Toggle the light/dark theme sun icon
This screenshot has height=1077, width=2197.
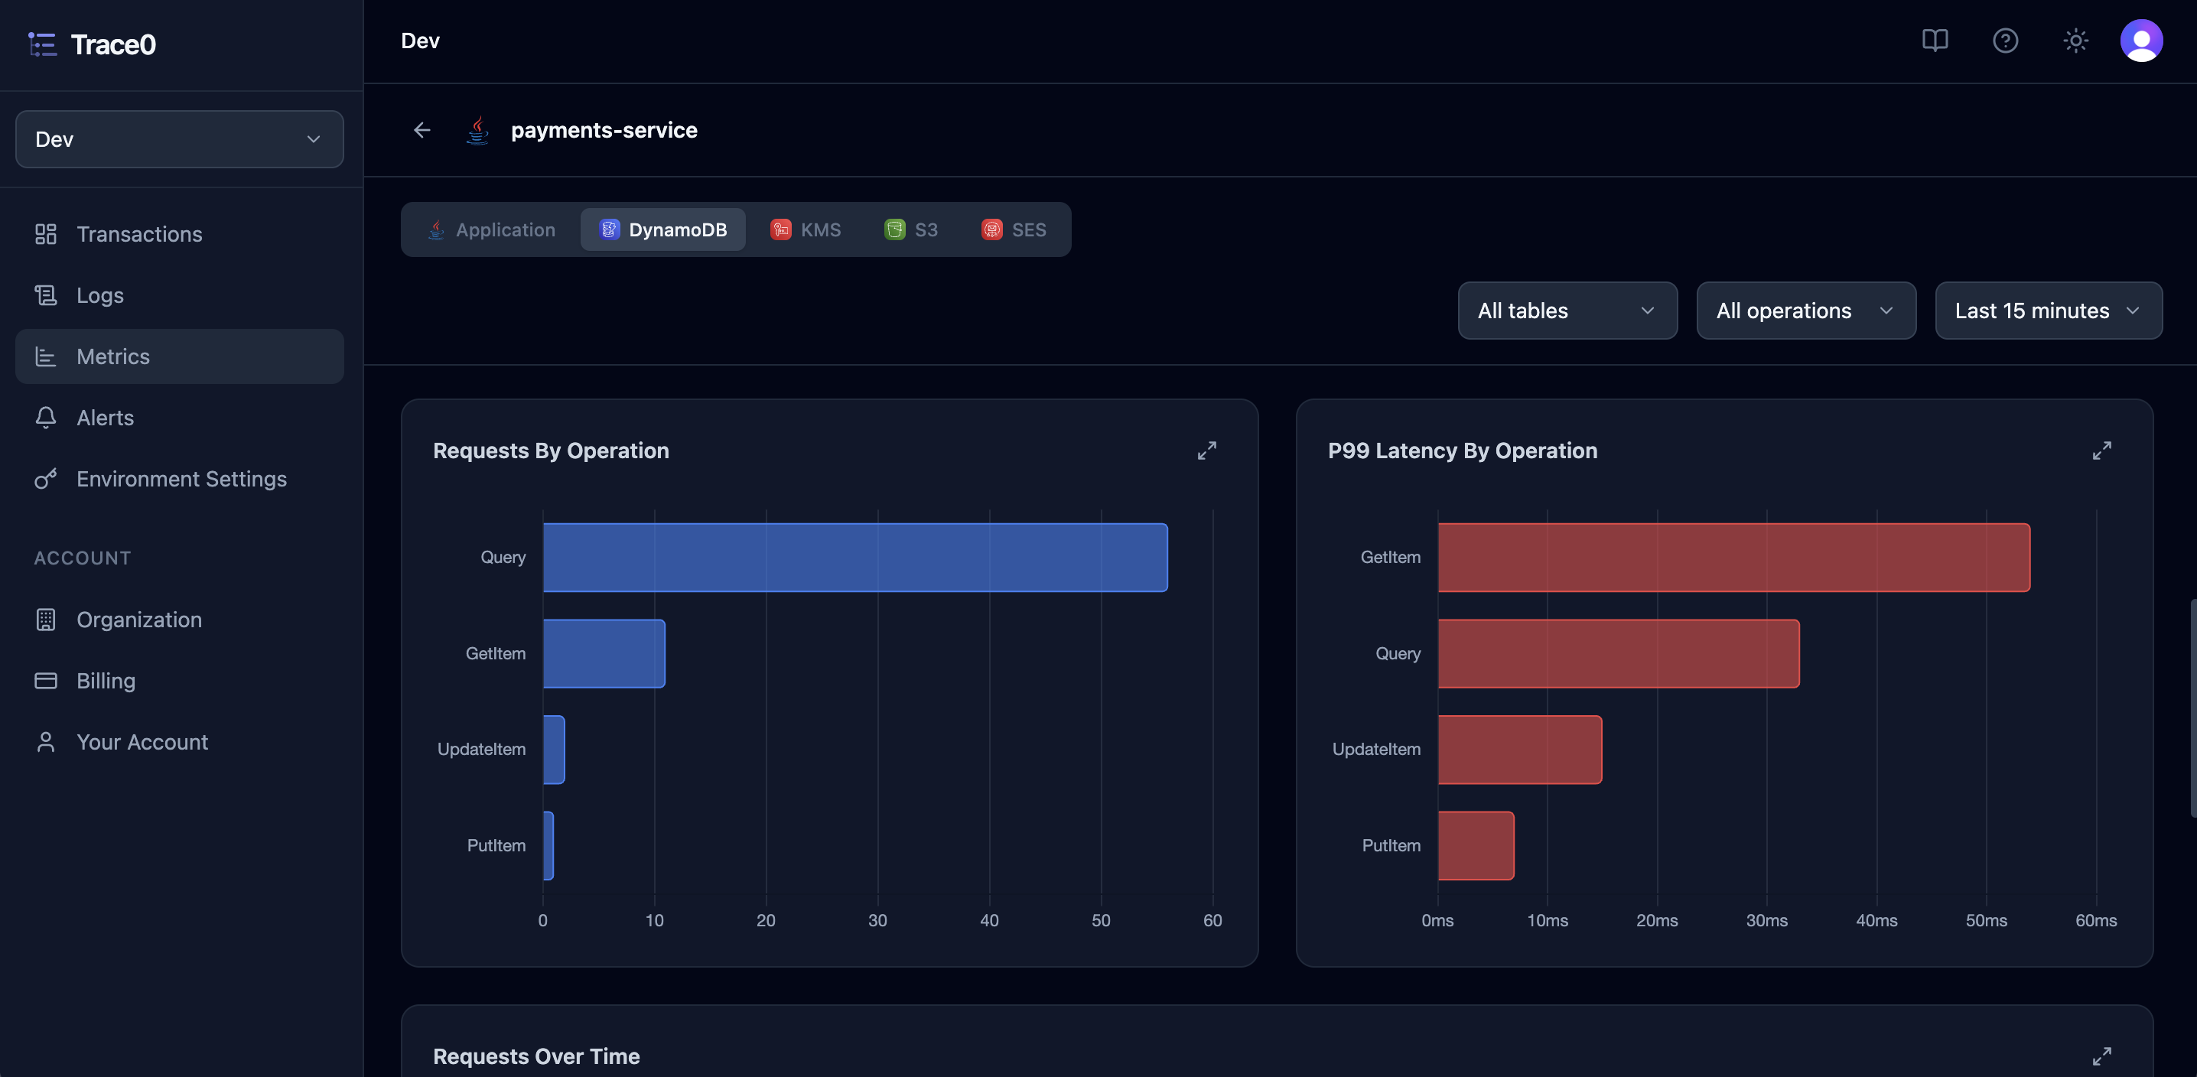[x=2075, y=41]
